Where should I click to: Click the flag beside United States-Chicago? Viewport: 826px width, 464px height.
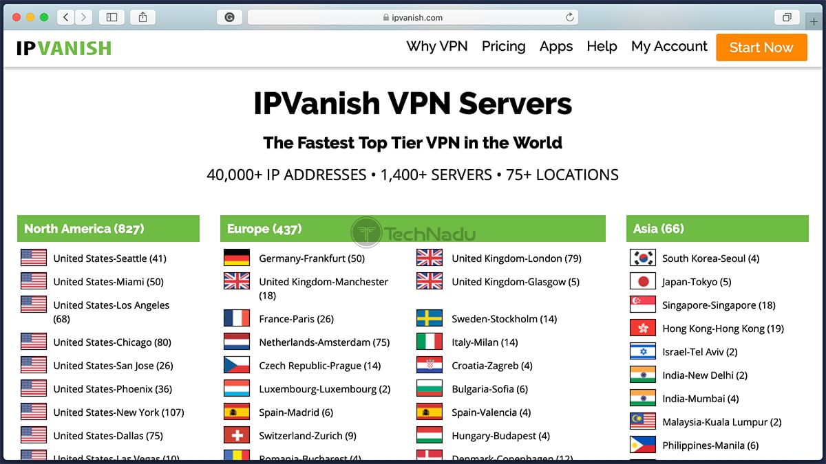[34, 342]
